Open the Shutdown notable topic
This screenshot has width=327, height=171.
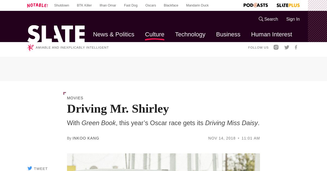coord(62,5)
